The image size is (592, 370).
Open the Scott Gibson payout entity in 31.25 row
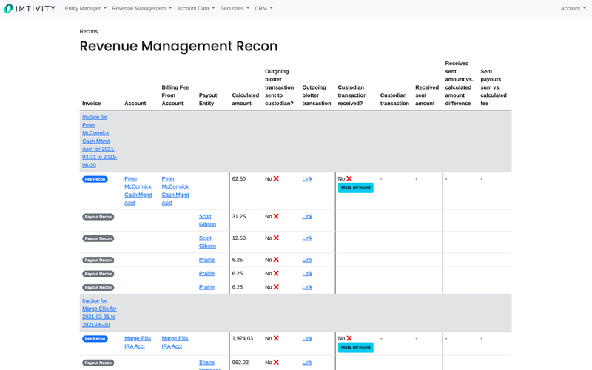point(207,221)
